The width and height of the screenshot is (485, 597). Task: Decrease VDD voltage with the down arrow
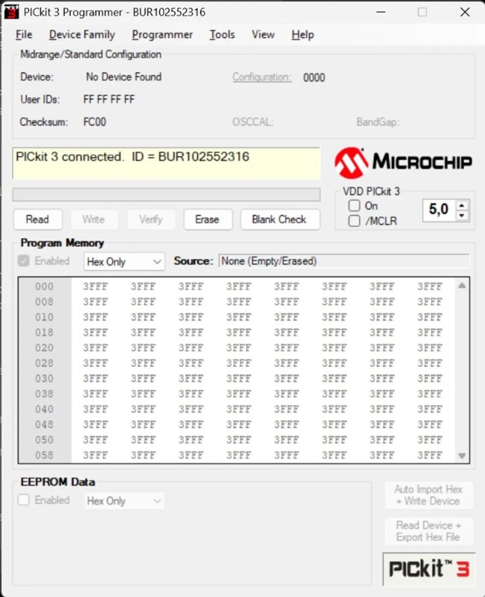tap(461, 215)
